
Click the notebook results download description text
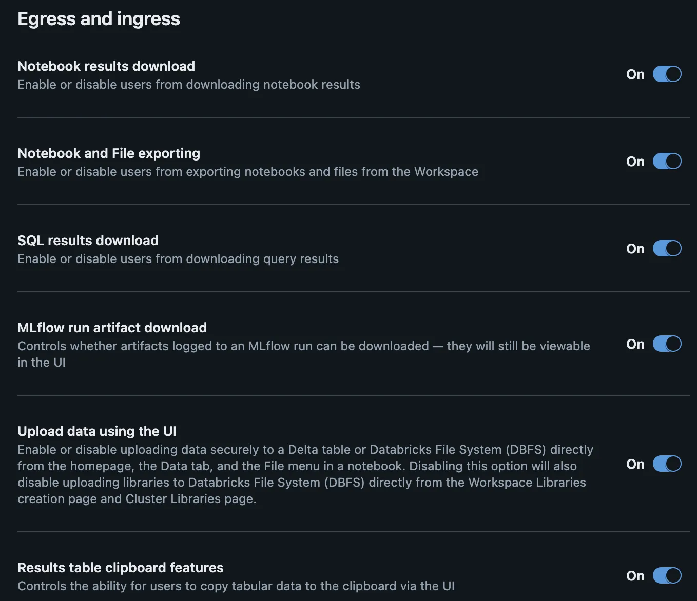pyautogui.click(x=189, y=84)
